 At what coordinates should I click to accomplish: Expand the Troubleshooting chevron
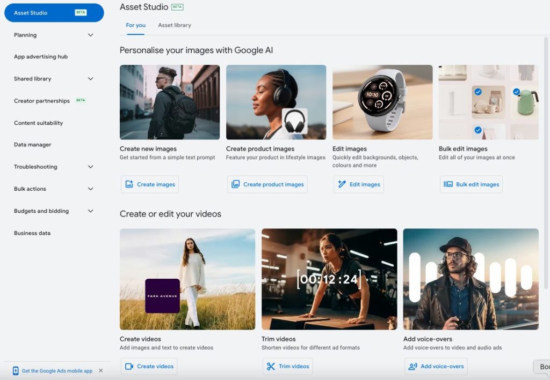[x=90, y=167]
